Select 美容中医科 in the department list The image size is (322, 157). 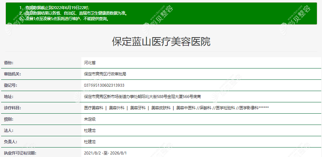click(x=186, y=108)
